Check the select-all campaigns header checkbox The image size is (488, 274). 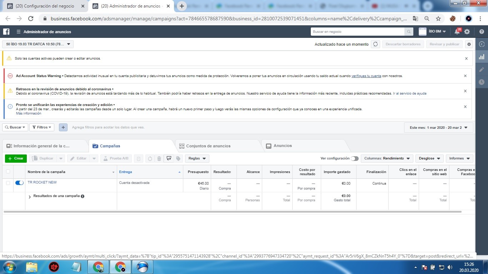click(8, 172)
